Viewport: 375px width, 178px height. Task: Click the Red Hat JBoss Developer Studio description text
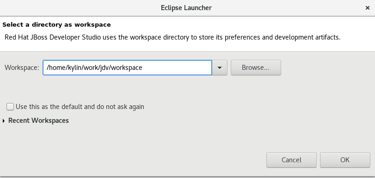coord(172,37)
